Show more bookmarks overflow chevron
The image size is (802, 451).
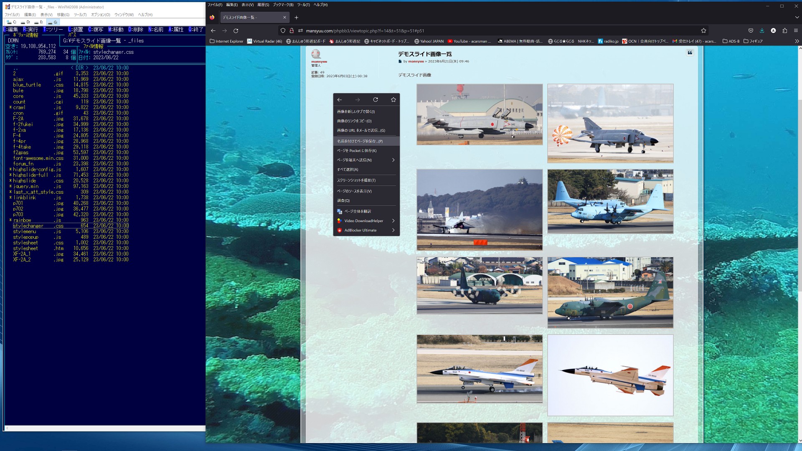(x=797, y=41)
